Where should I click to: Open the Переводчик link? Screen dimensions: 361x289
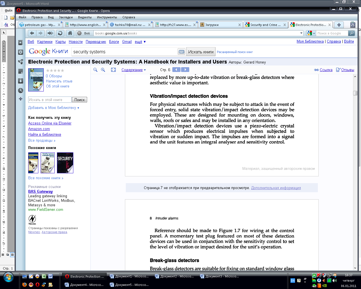[x=96, y=41]
